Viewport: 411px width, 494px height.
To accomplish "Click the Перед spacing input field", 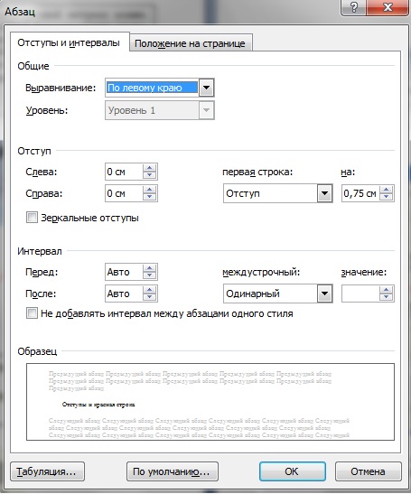I will 124,272.
